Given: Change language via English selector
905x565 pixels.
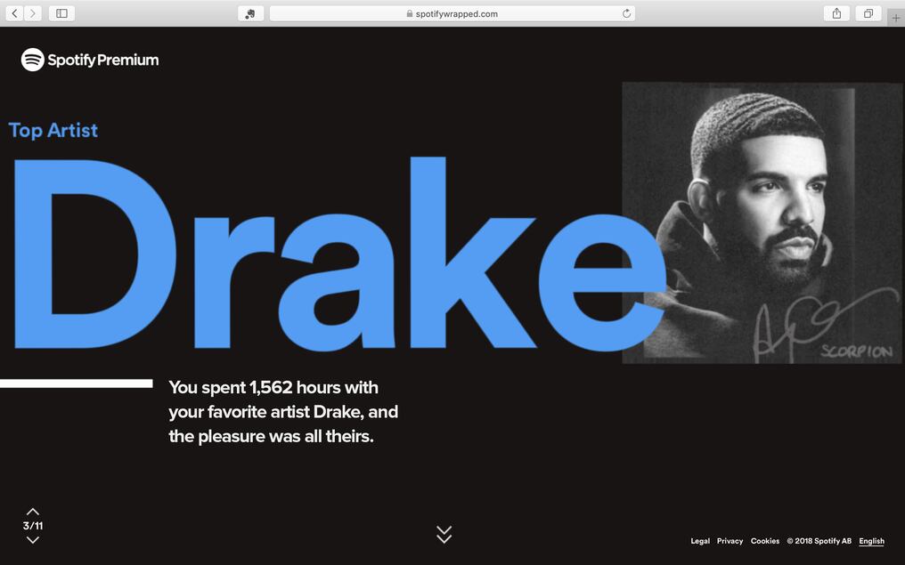Looking at the screenshot, I should pos(871,541).
